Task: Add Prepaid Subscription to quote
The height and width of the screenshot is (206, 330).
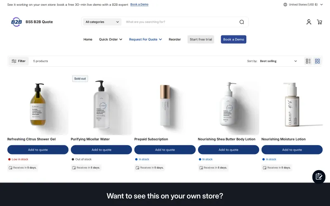Action: tap(165, 150)
